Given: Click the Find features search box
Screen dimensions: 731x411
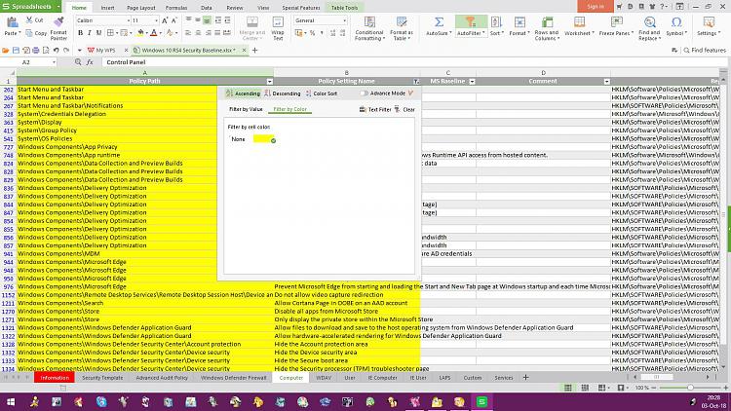Looking at the screenshot, I should pos(705,50).
